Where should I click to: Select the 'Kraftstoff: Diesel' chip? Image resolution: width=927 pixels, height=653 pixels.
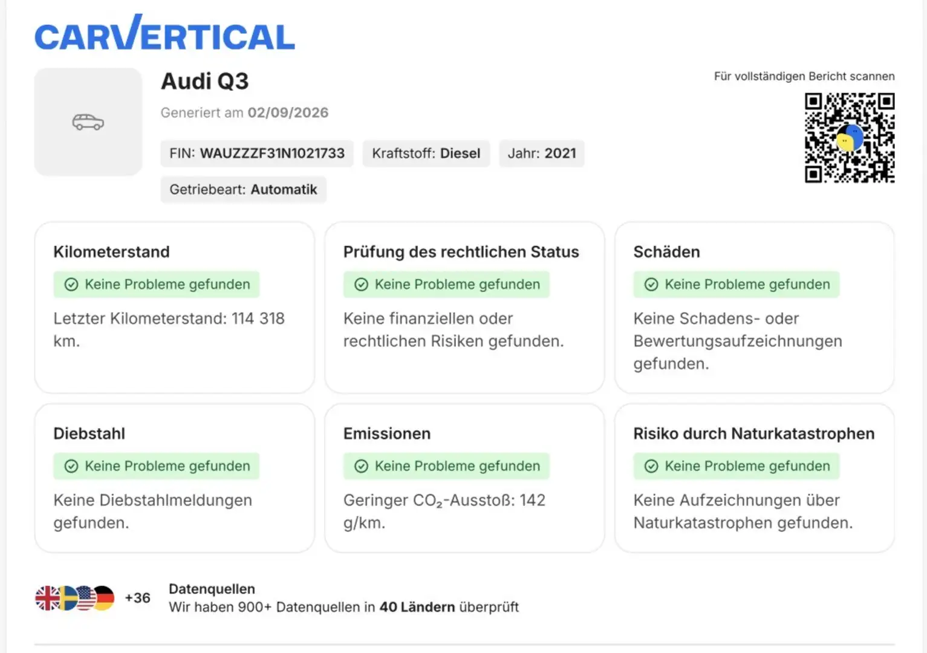(426, 154)
